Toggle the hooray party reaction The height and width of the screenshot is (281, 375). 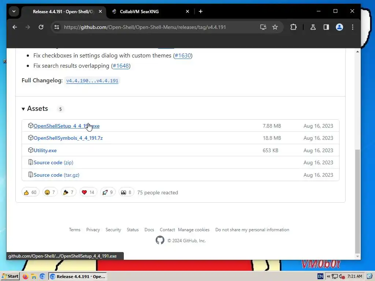[68, 192]
